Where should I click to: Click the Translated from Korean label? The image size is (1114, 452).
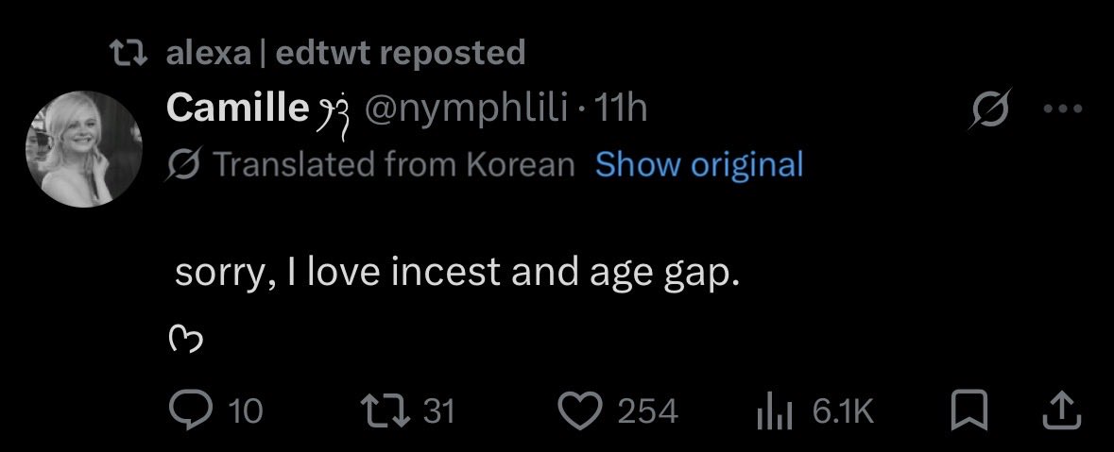(394, 164)
